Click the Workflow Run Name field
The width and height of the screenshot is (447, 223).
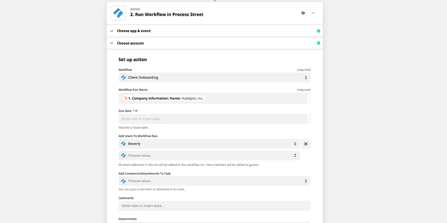pyautogui.click(x=213, y=98)
